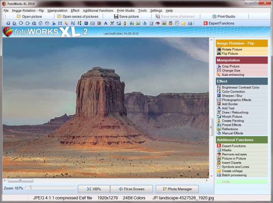Open Brightness/Contrast via its toolbar icon
The width and height of the screenshot is (273, 203).
73,23
